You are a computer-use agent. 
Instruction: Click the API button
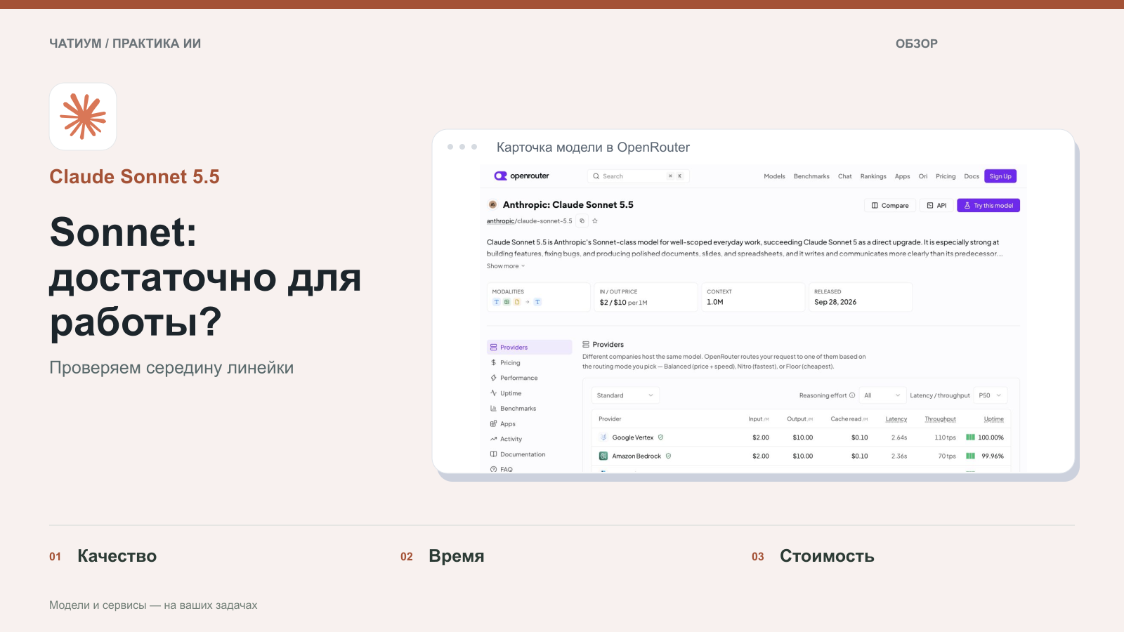pos(936,206)
